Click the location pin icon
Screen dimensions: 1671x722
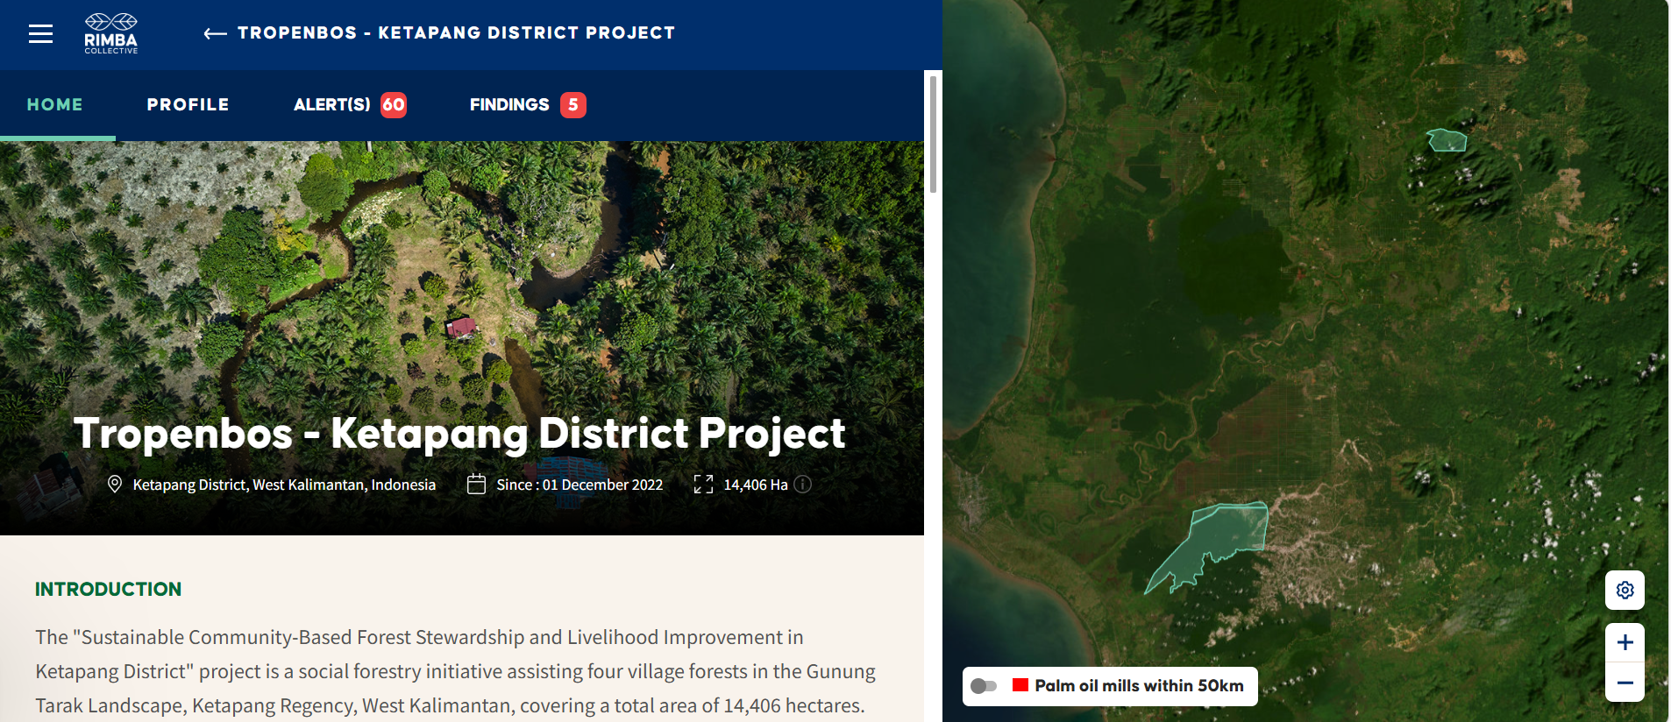(x=115, y=485)
